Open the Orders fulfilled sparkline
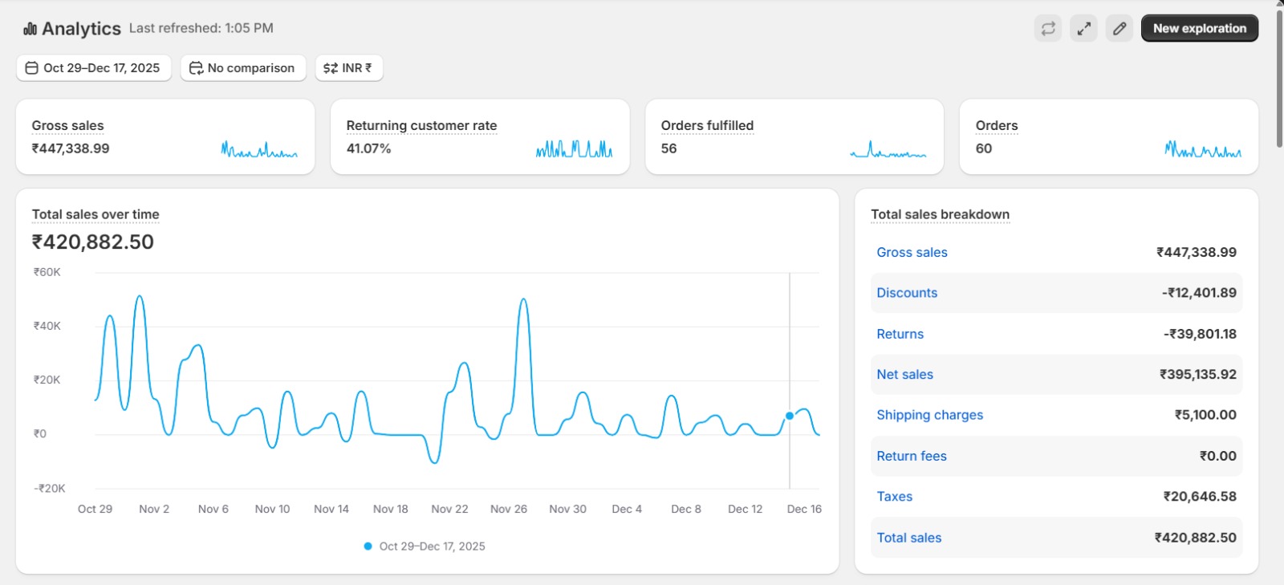Viewport: 1284px width, 585px height. (x=888, y=150)
